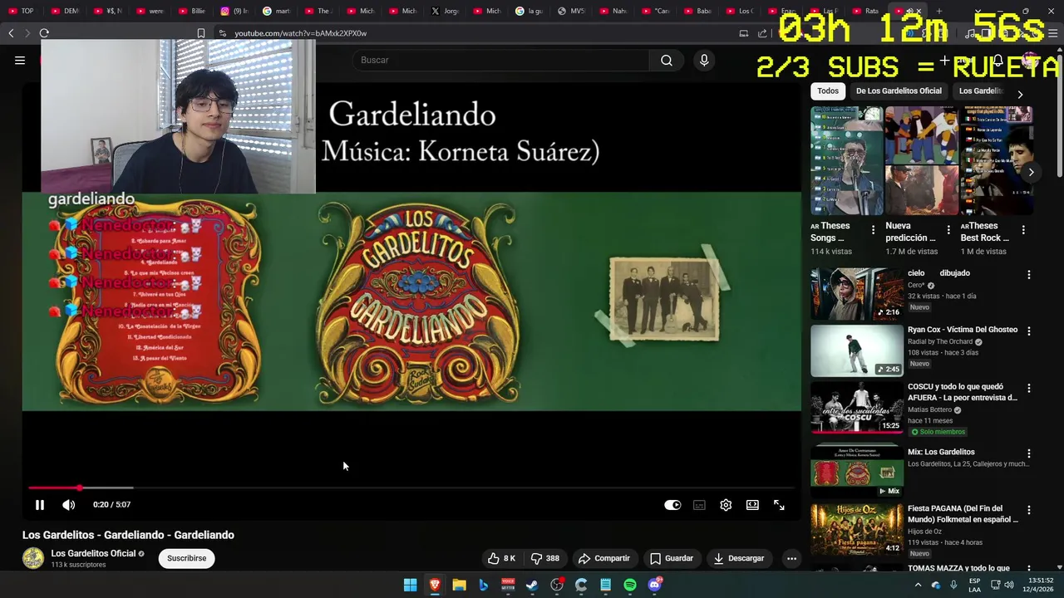Open options for Mix: Los Gardelitos

pyautogui.click(x=1028, y=453)
